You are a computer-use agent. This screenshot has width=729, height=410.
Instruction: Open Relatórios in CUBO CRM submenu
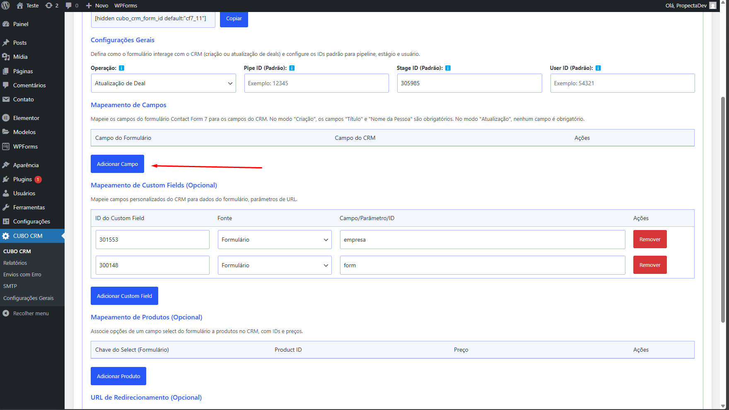(x=15, y=263)
